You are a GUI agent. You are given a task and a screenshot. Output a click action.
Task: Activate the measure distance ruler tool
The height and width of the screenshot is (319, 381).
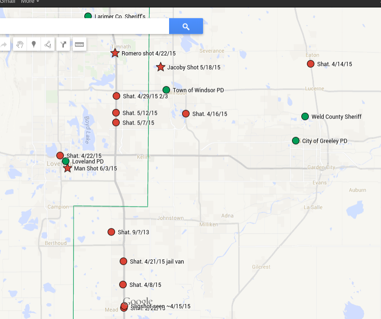[79, 45]
